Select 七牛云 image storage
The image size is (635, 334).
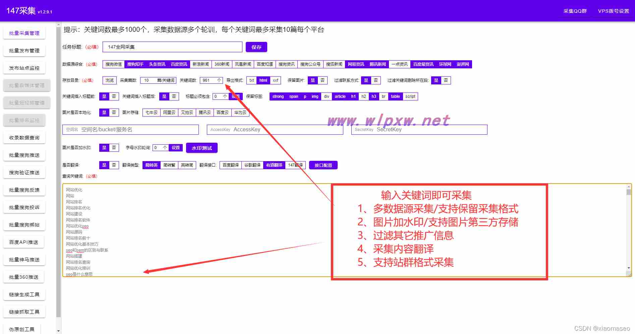[x=151, y=113]
